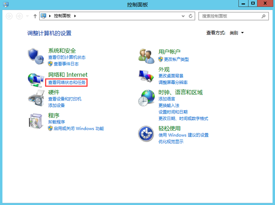Go up one level arrow
The height and width of the screenshot is (205, 275).
[35, 16]
